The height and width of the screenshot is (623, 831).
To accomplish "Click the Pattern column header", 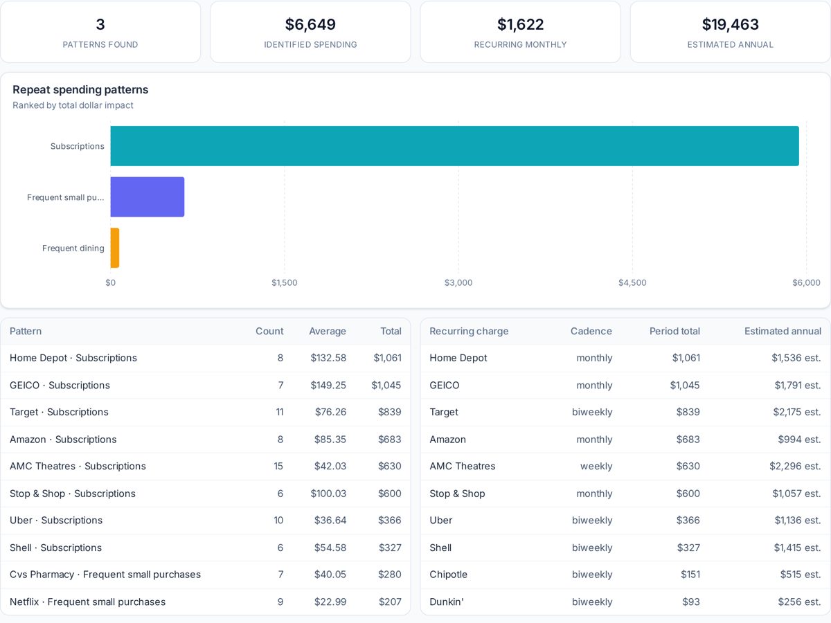I will pos(26,331).
